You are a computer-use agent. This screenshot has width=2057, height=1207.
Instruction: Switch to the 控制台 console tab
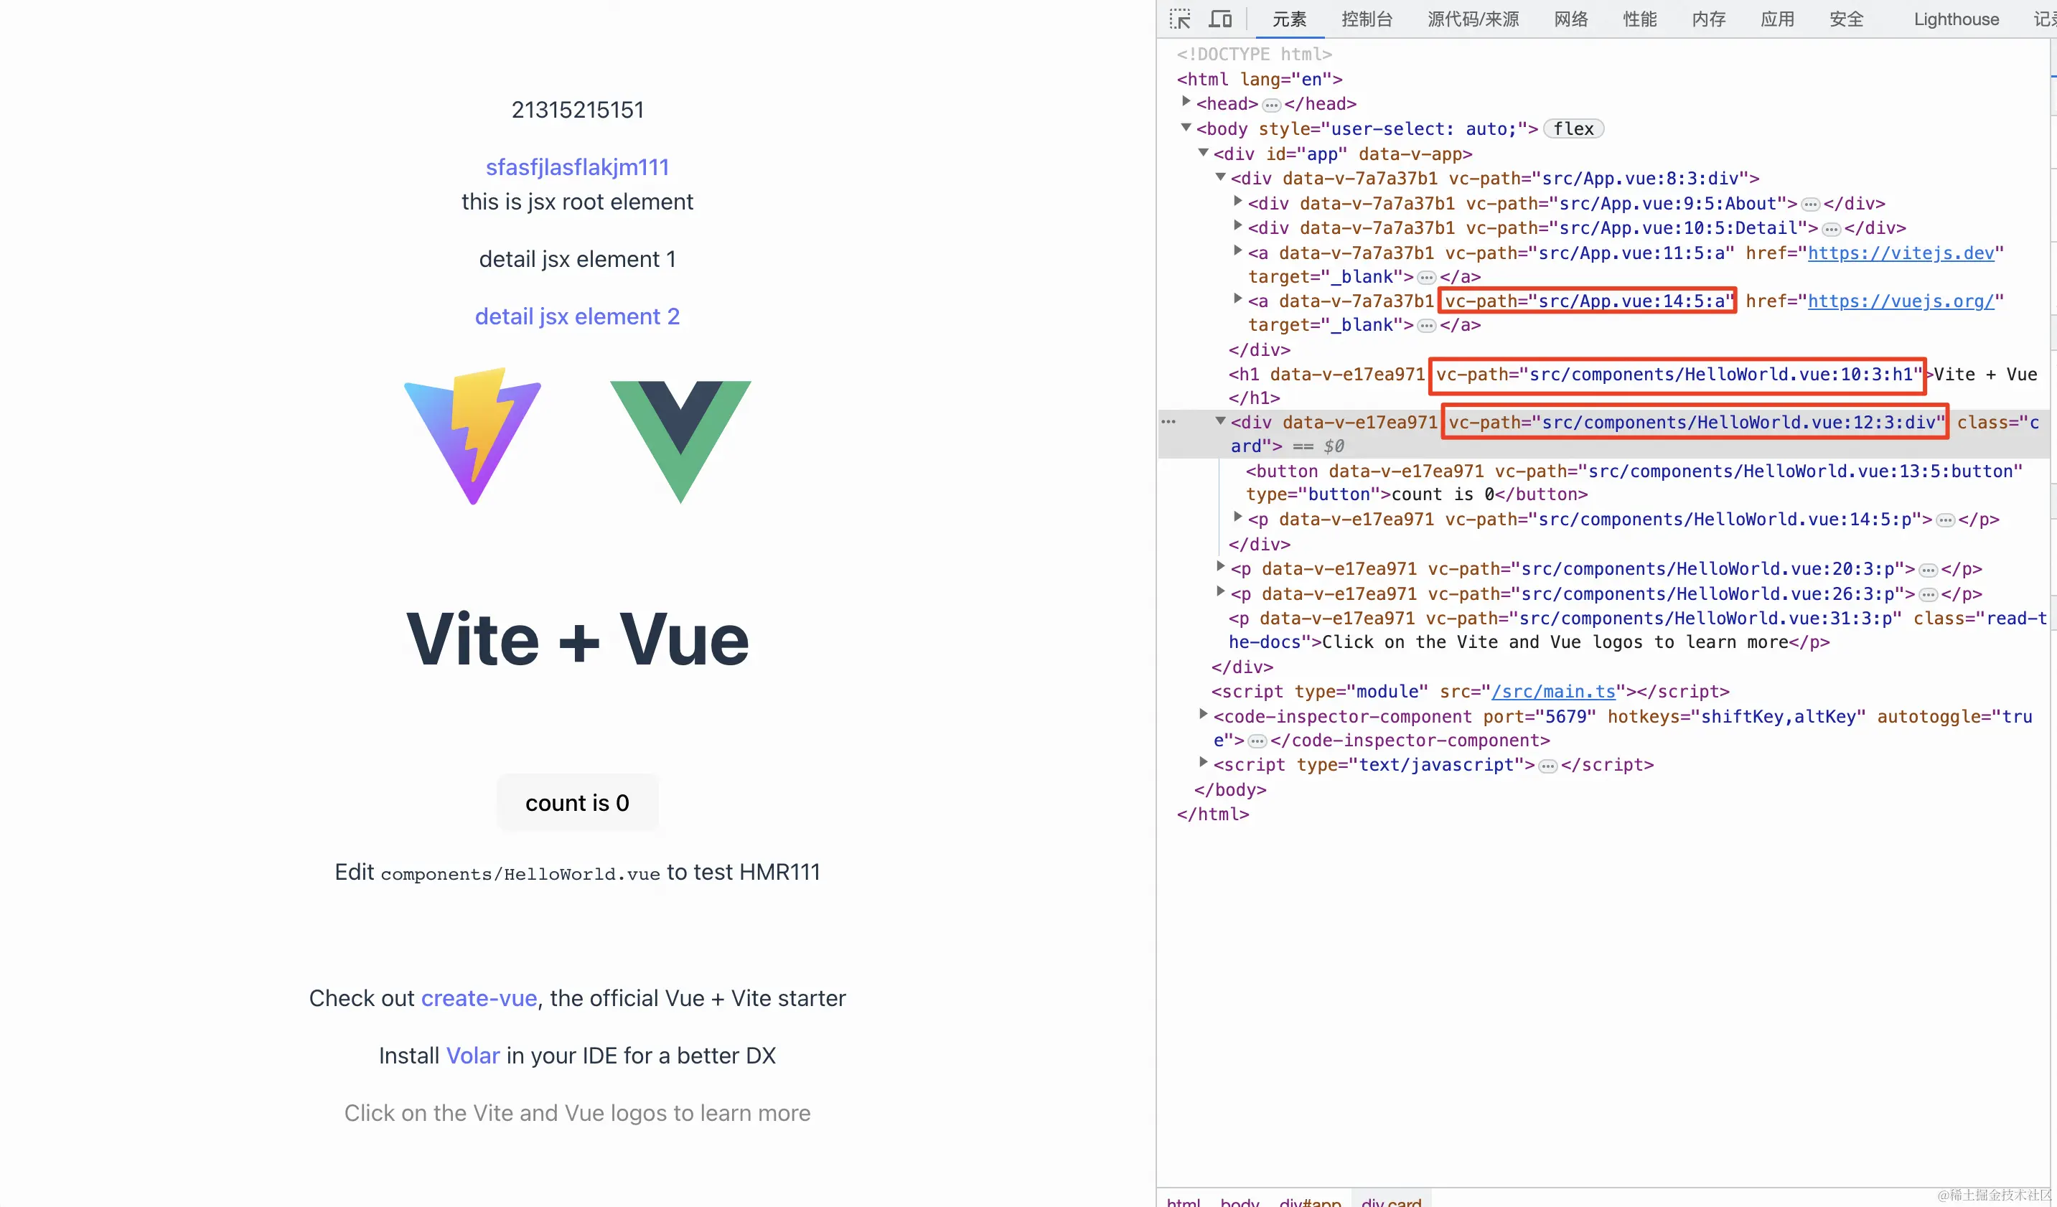(x=1367, y=19)
